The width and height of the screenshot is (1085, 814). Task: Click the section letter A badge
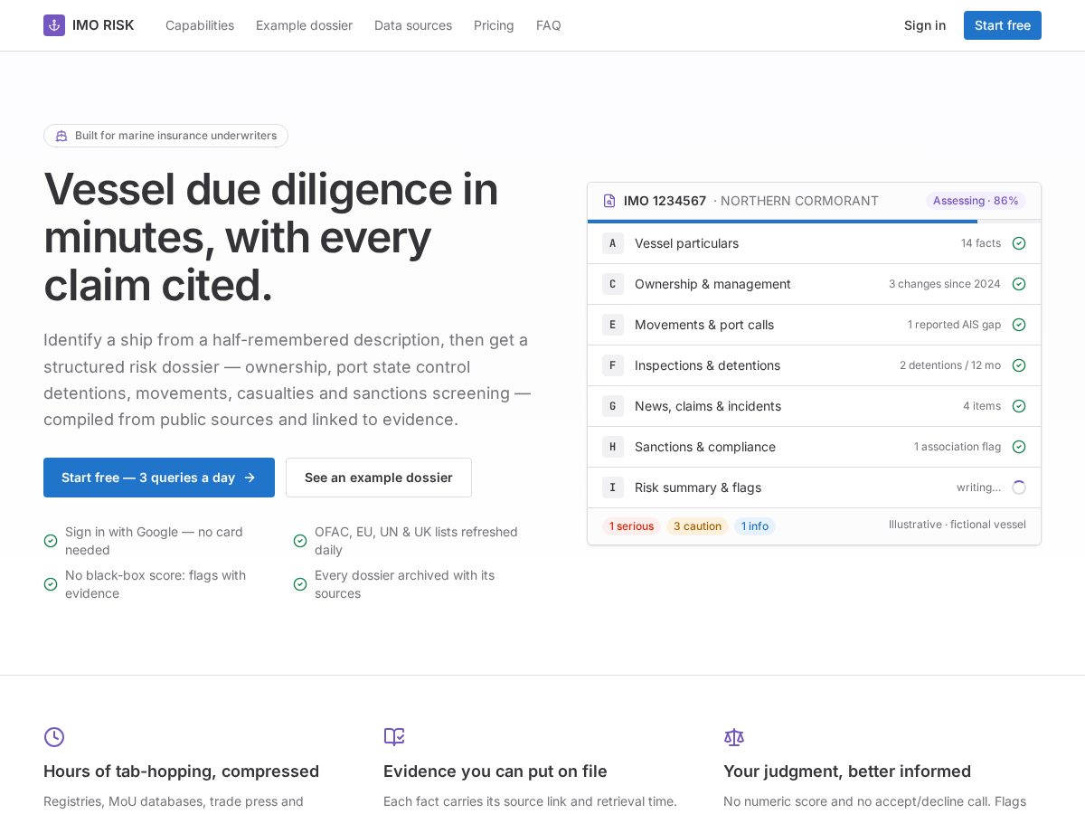point(613,243)
